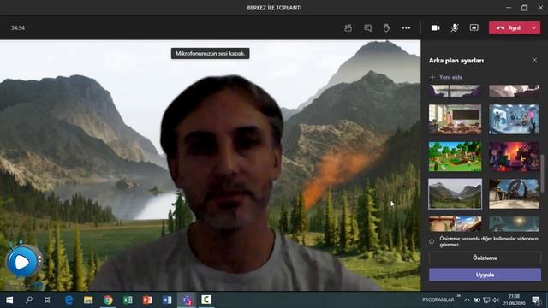Image resolution: width=548 pixels, height=308 pixels.
Task: Click PROGRAMLAR toolbar in taskbar
Action: [x=438, y=300]
